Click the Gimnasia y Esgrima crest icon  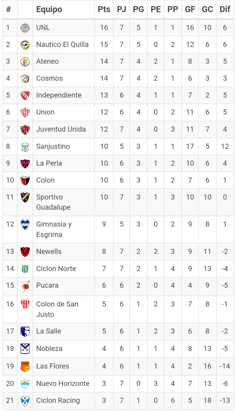(25, 224)
